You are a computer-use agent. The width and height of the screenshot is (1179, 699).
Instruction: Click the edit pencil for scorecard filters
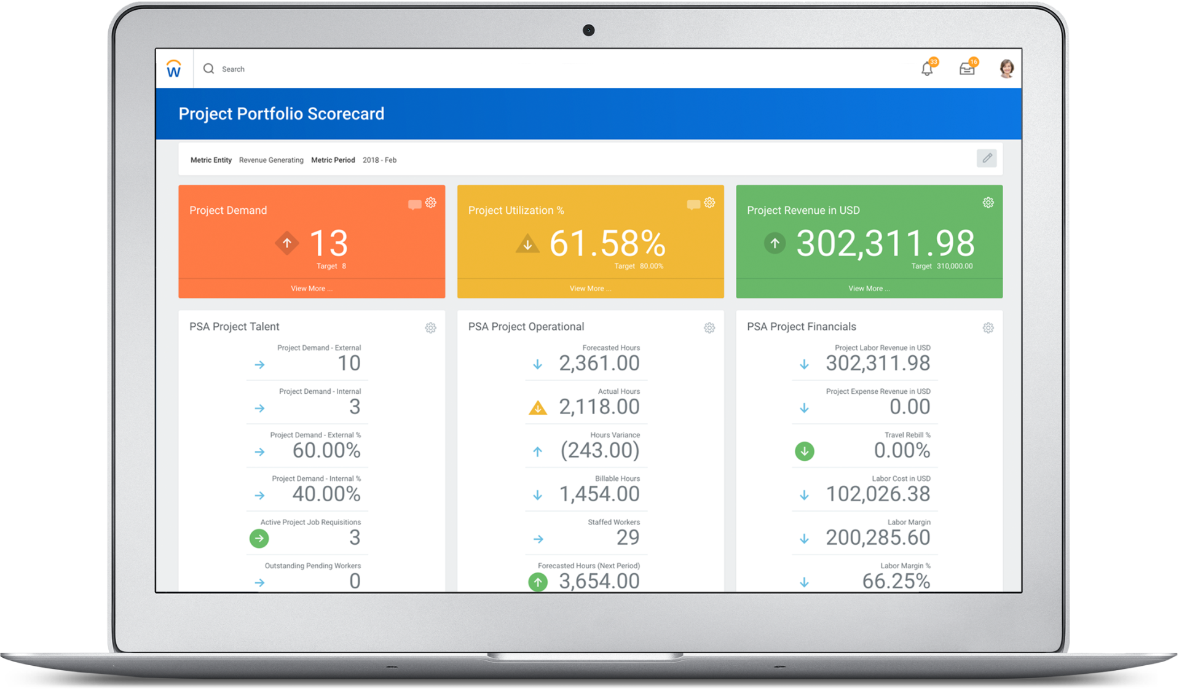point(987,158)
